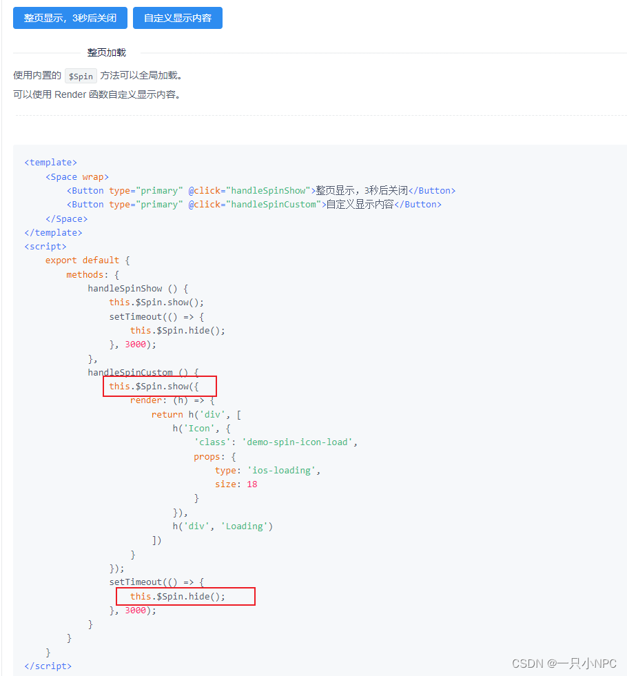Viewport: 627px width, 676px height.
Task: Click the 整页显示，3秒后关闭 button
Action: [x=69, y=18]
